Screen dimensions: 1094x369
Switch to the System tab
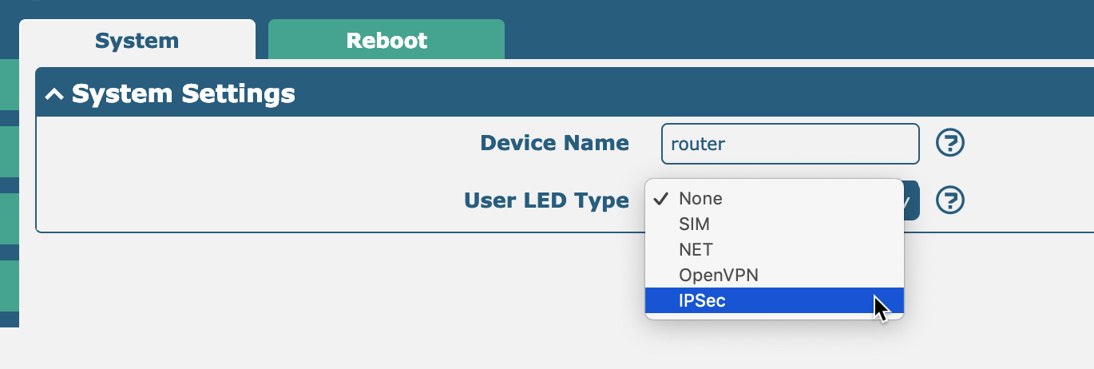coord(137,40)
